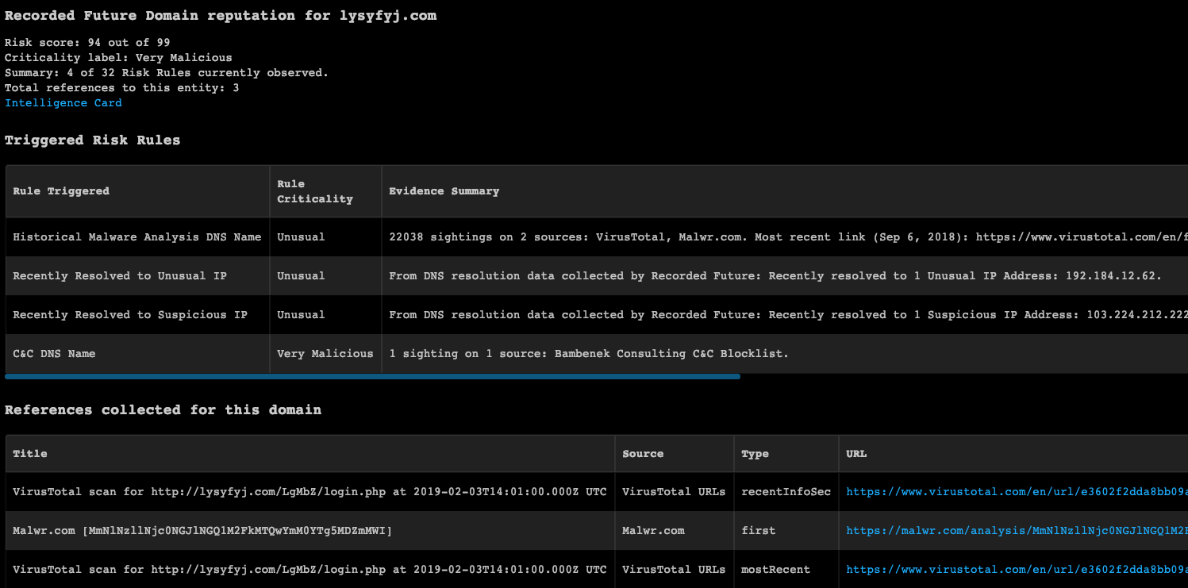
Task: Select the Recently Resolved to Suspicious IP rule
Action: [x=130, y=315]
